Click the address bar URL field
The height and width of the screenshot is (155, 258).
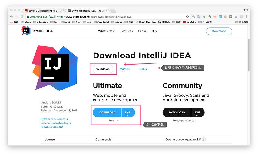[108, 17]
